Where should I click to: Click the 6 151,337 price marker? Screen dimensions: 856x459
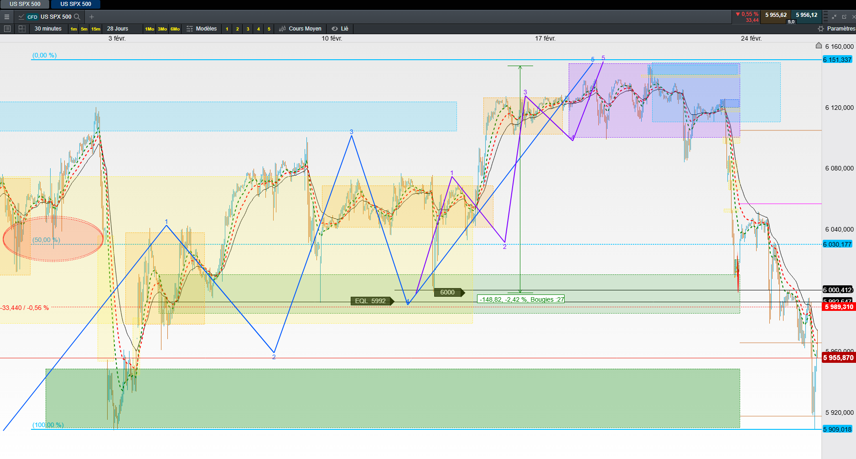click(838, 60)
